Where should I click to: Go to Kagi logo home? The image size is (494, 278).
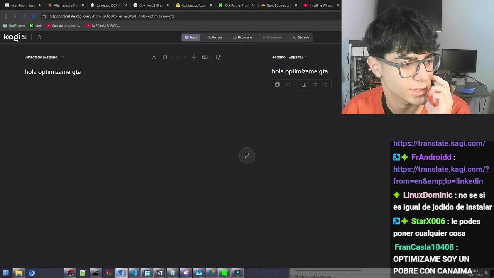[15, 37]
